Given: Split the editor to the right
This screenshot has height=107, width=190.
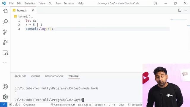Looking at the screenshot, I should (180, 10).
